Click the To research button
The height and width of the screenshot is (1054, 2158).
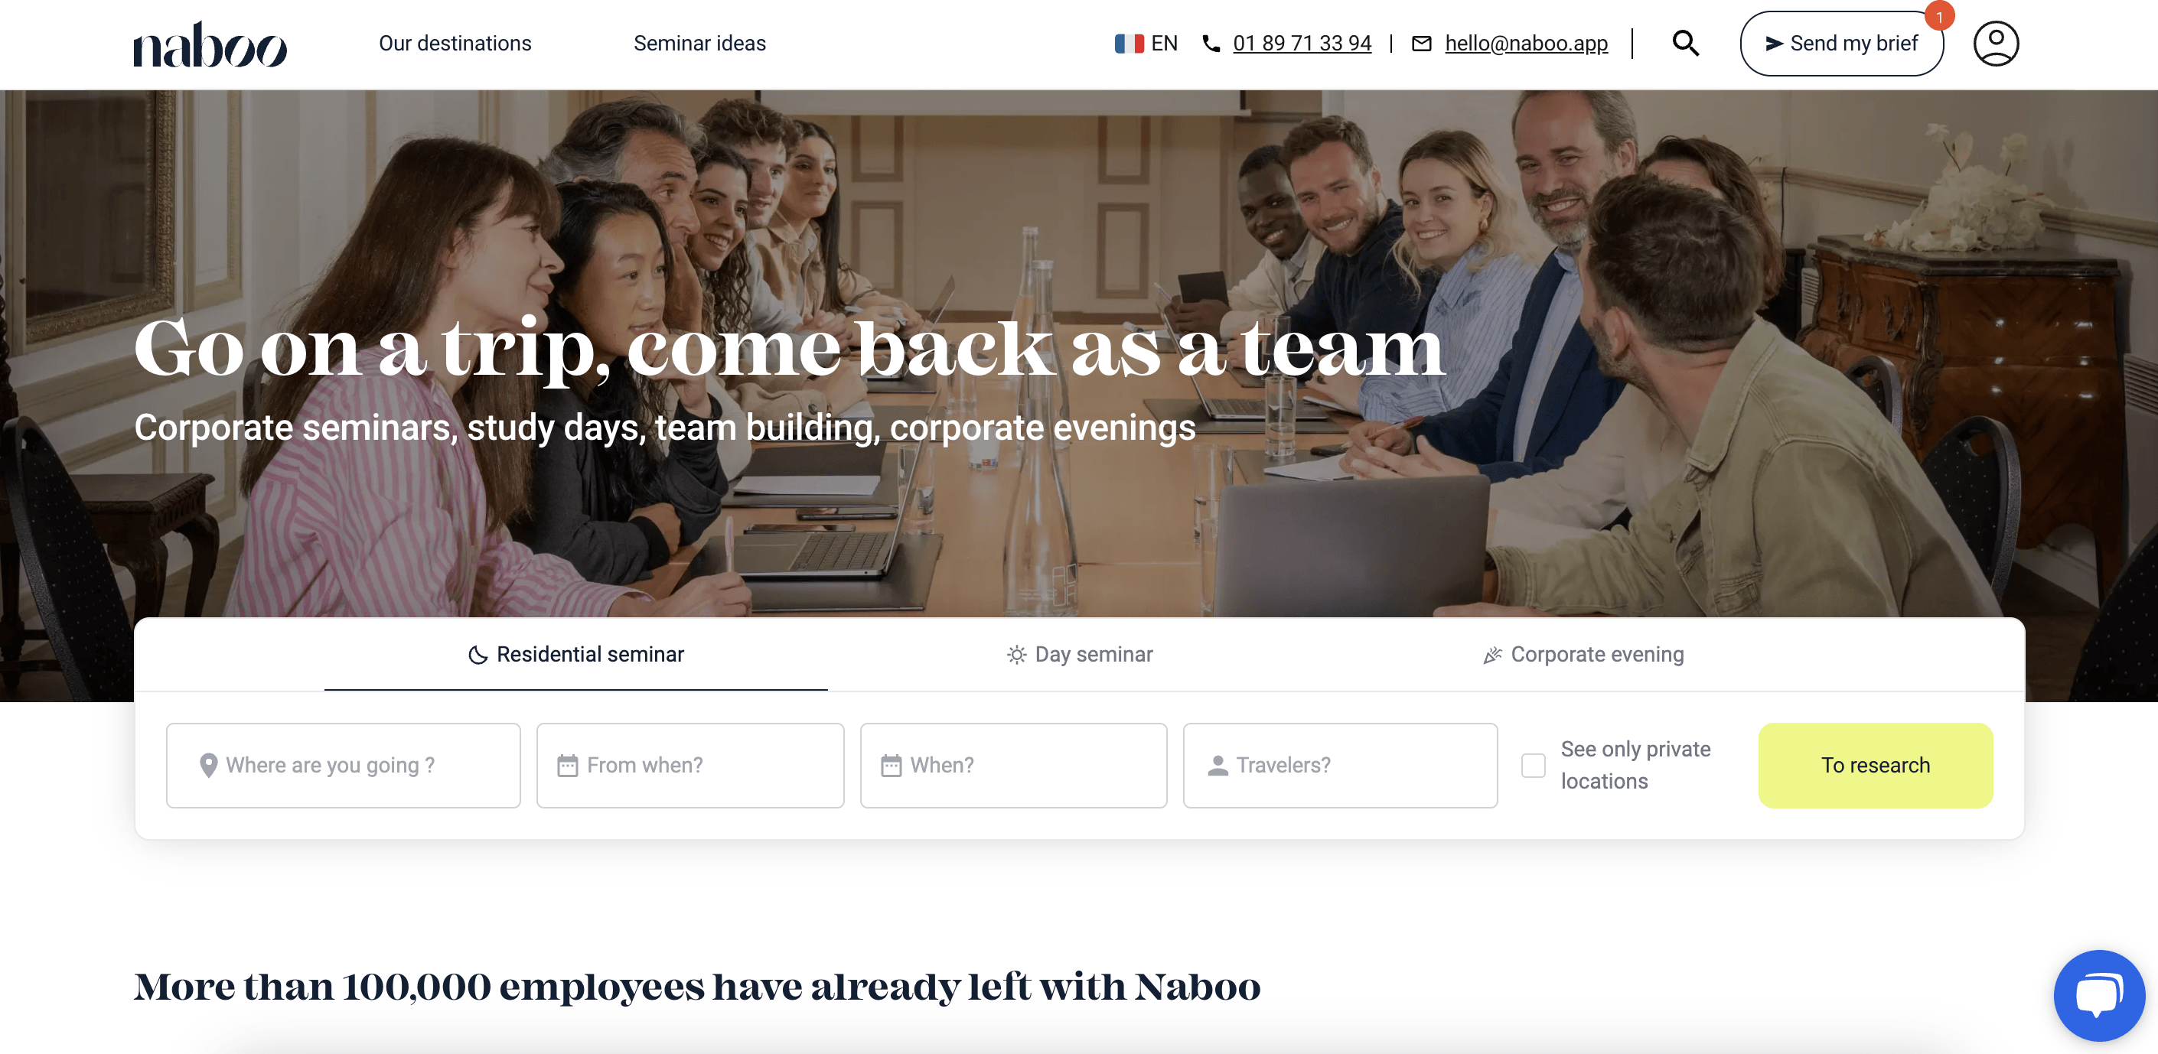tap(1876, 765)
